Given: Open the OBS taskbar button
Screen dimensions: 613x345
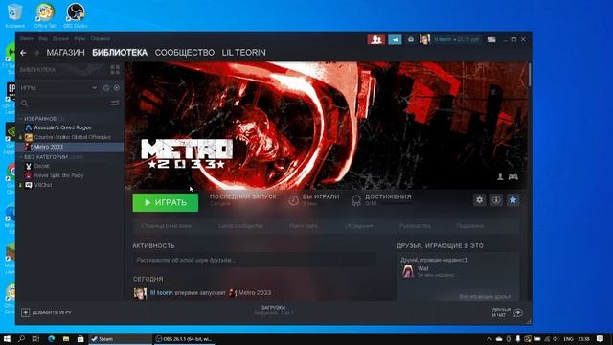Looking at the screenshot, I should pos(184,339).
